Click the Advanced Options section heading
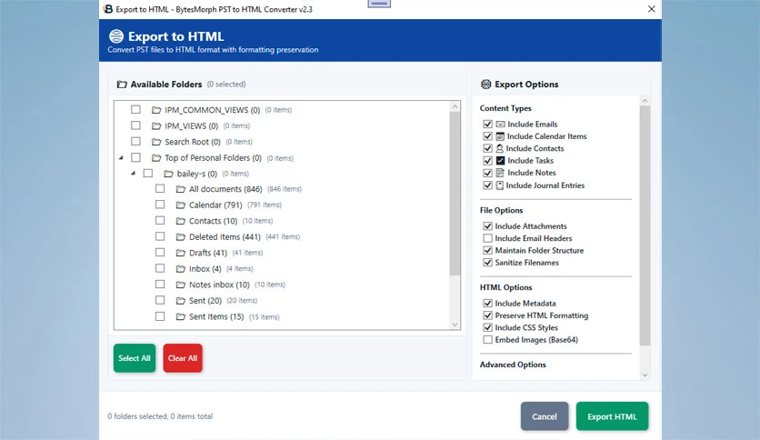Viewport: 760px width, 440px height. pyautogui.click(x=513, y=365)
